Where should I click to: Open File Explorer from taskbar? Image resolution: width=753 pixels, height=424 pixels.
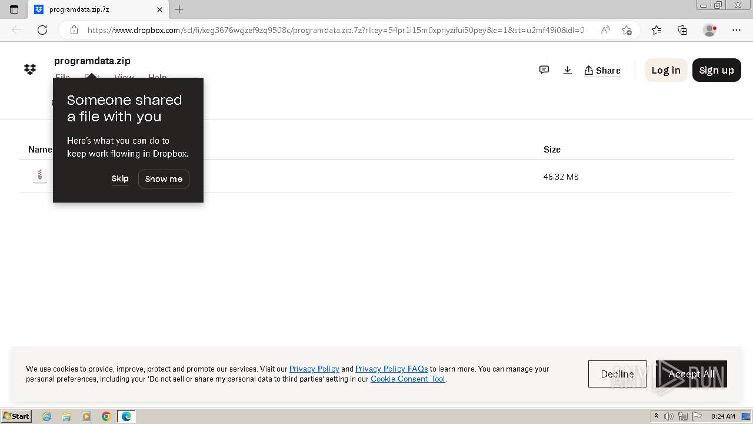click(66, 416)
